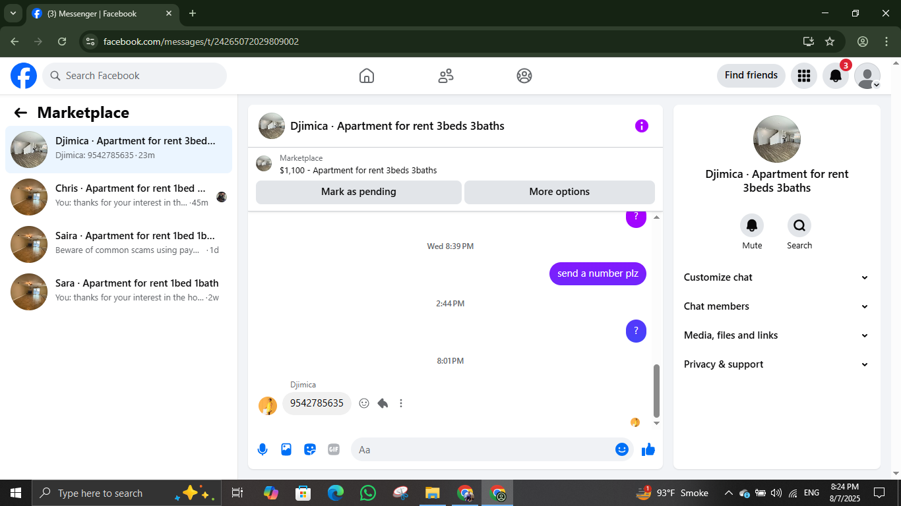Open conversation information purple icon

pos(642,126)
